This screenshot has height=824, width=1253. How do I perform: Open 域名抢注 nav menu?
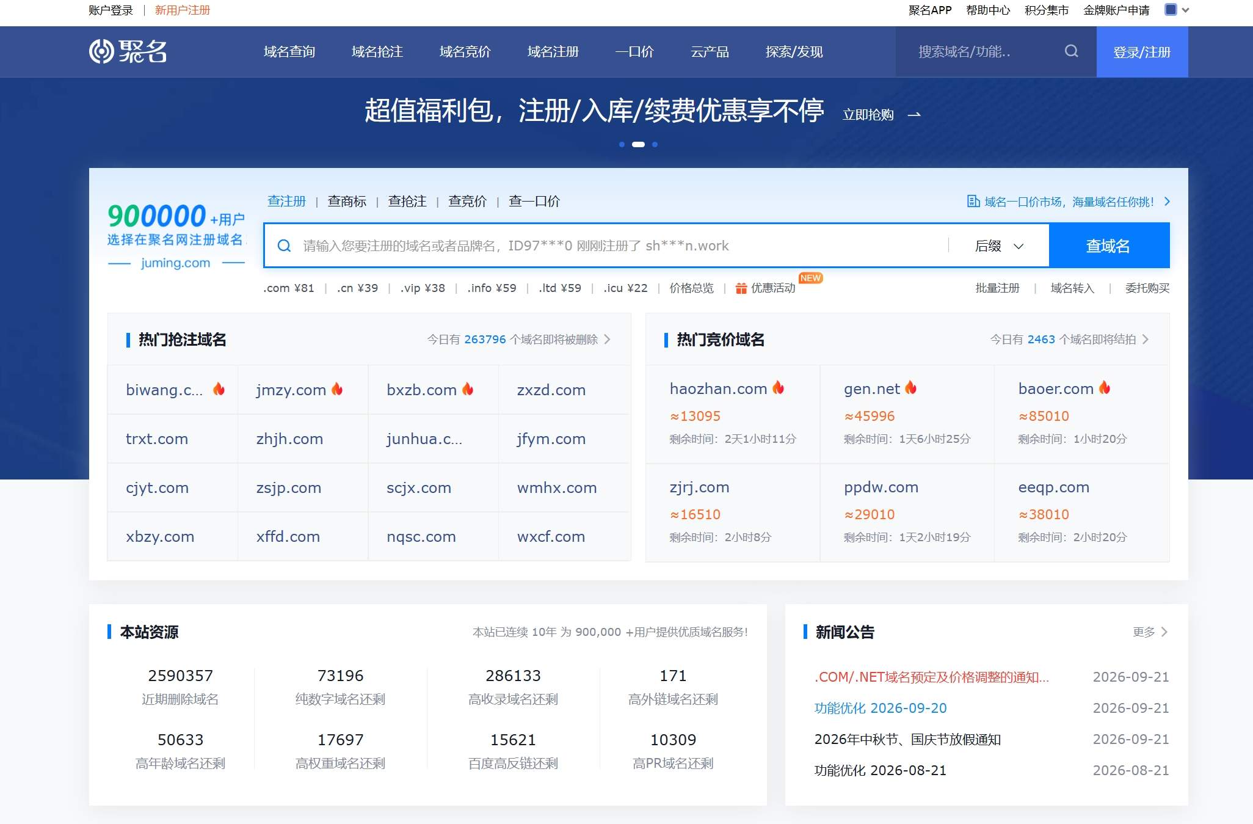click(x=377, y=52)
